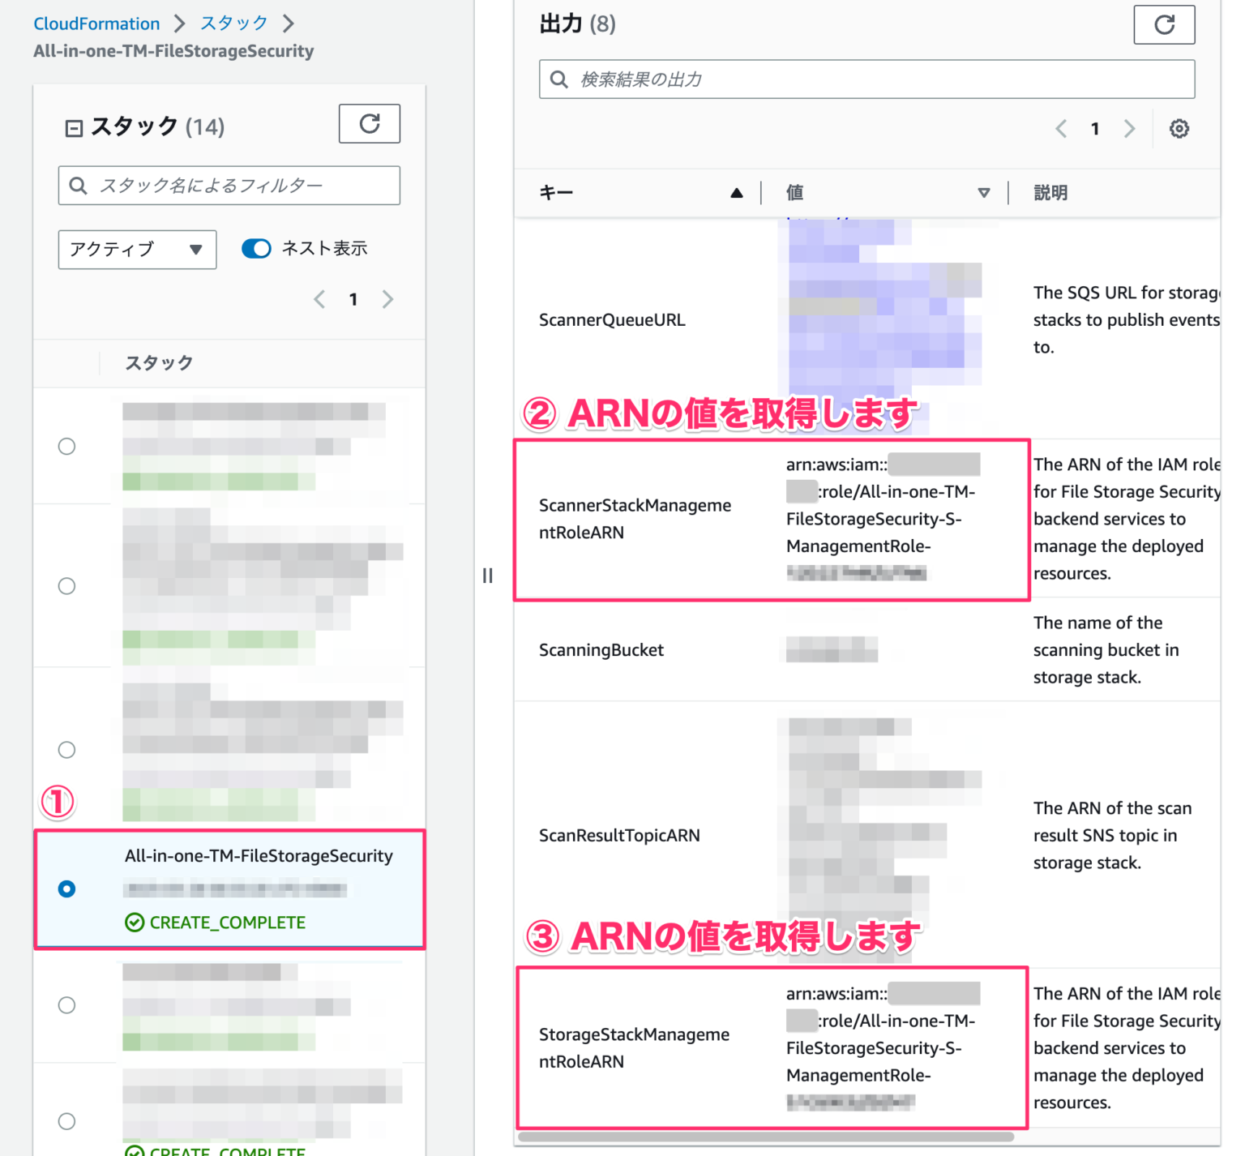Click the magnifier icon in the outputs search bar
This screenshot has height=1156, width=1245.
(x=558, y=79)
